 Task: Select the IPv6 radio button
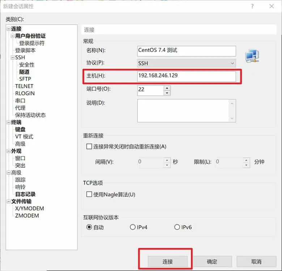click(x=177, y=227)
